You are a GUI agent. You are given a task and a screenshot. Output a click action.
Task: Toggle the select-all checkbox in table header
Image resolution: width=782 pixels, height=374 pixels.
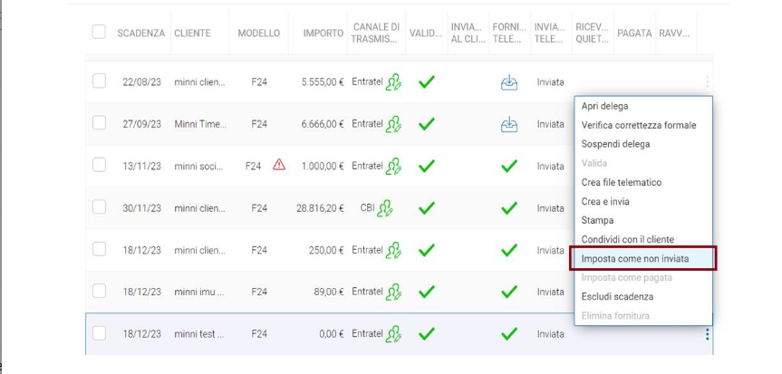coord(99,32)
